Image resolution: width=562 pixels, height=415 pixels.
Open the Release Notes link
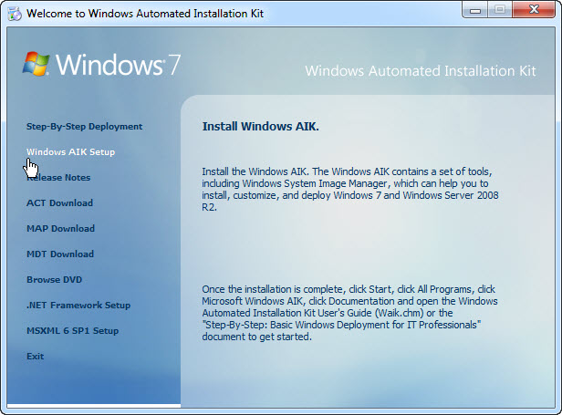58,177
